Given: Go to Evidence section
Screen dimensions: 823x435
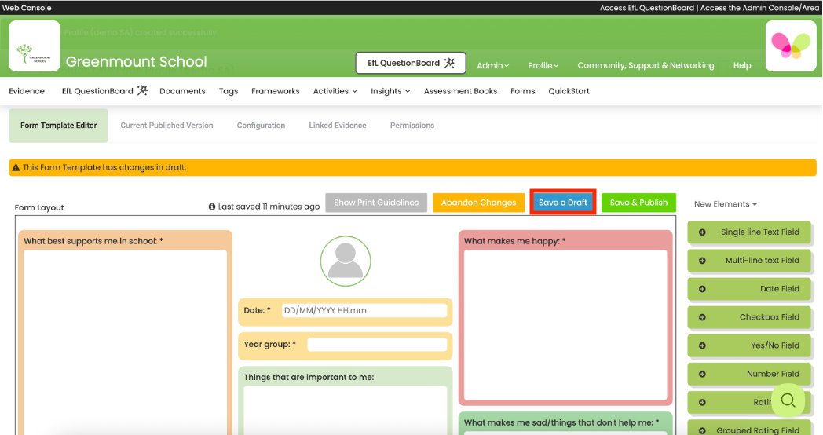Looking at the screenshot, I should (27, 91).
